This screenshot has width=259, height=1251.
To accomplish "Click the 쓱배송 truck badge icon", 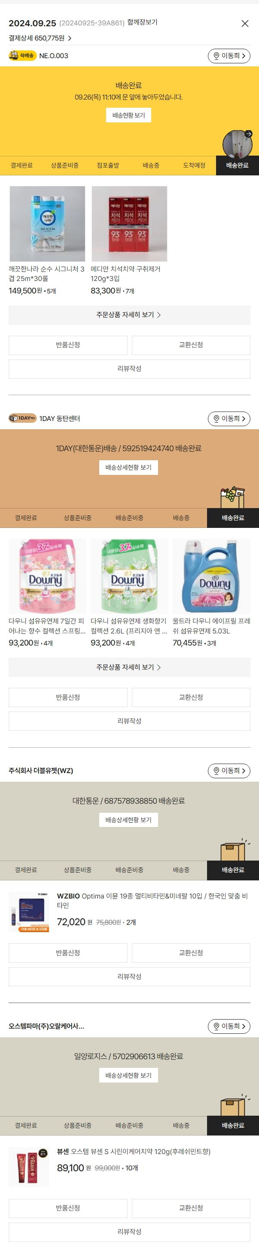I will (x=22, y=56).
